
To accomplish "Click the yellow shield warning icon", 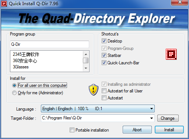I will (x=94, y=89).
